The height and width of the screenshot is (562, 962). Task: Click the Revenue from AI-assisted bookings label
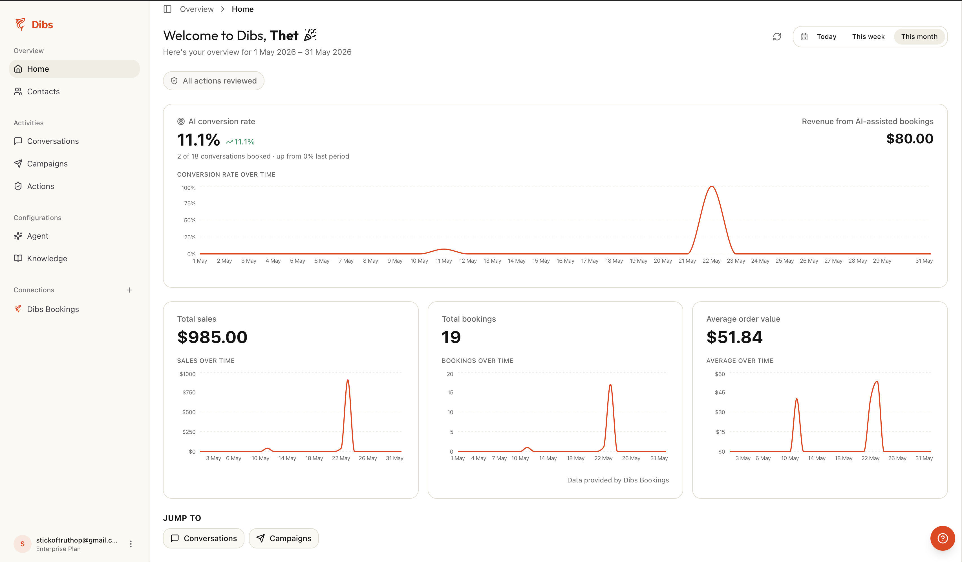(x=868, y=122)
